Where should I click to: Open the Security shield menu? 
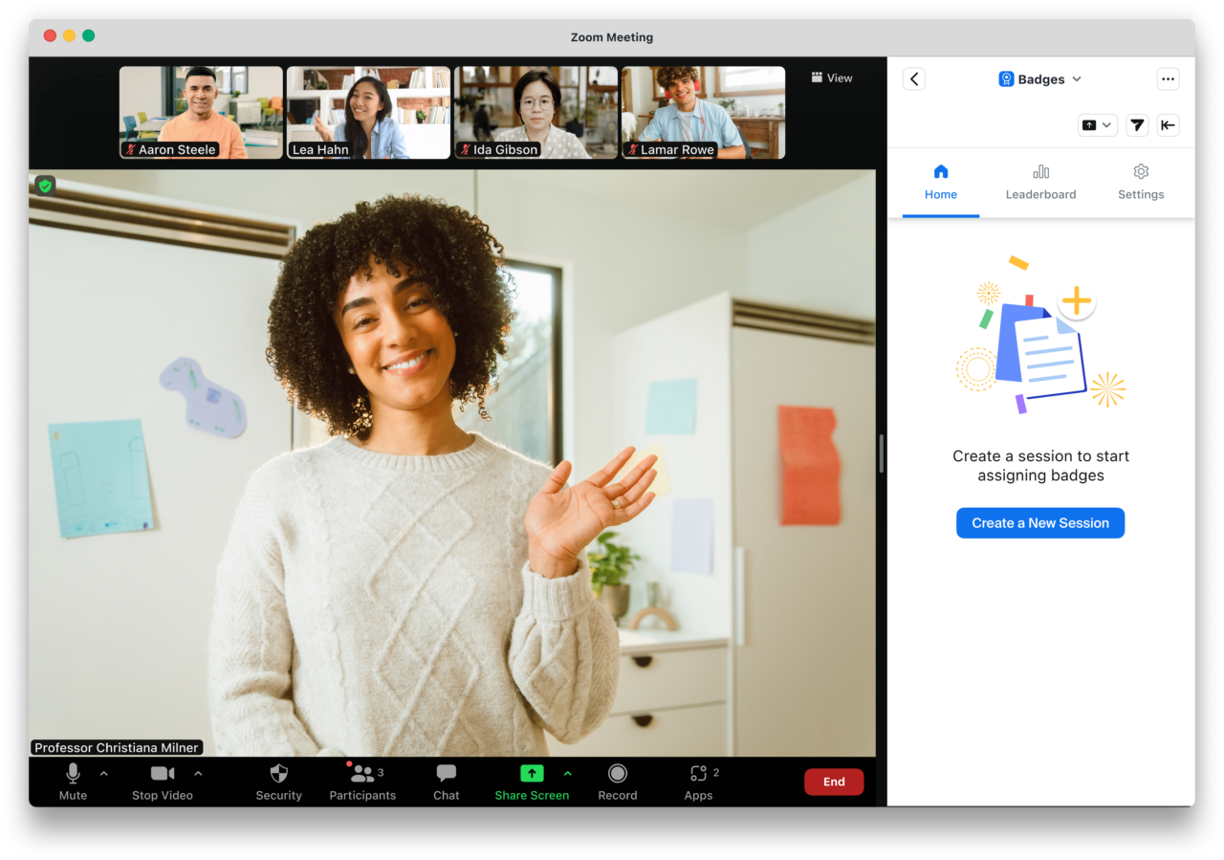coord(278,781)
